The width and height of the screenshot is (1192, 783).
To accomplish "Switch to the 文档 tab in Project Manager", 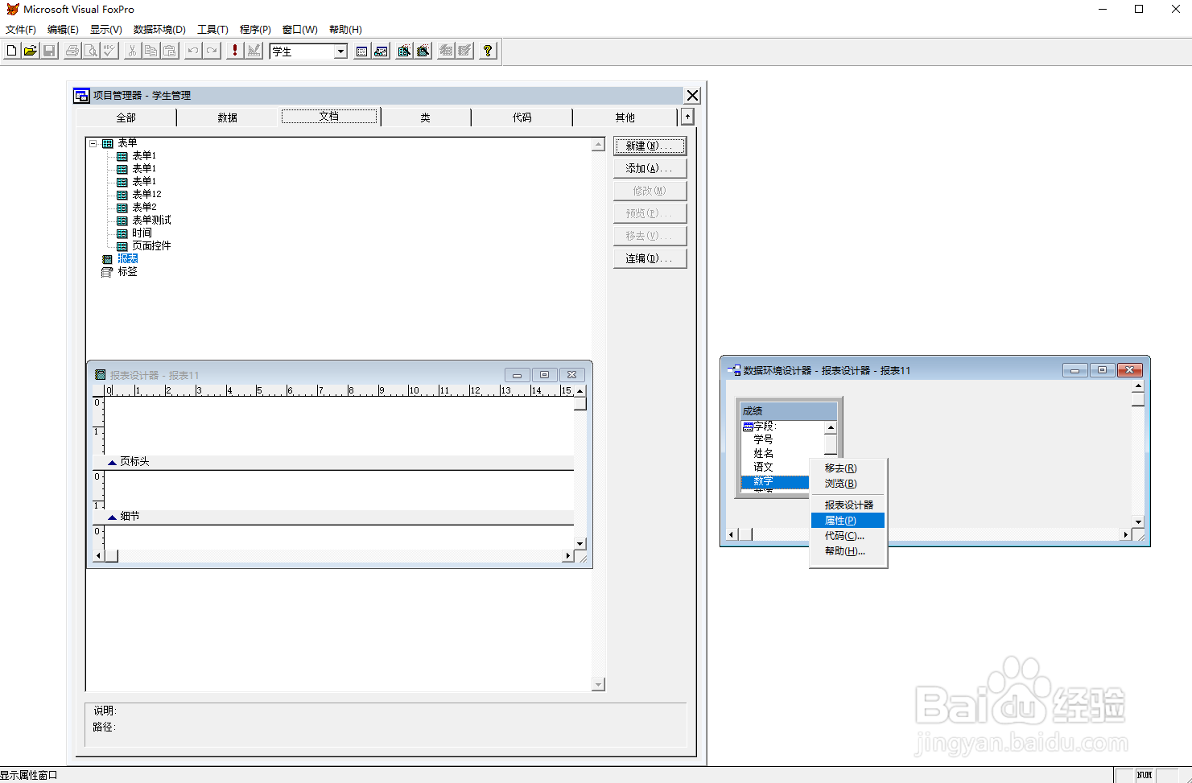I will click(329, 117).
